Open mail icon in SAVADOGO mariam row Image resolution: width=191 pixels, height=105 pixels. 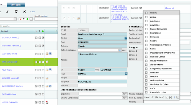coord(47,78)
